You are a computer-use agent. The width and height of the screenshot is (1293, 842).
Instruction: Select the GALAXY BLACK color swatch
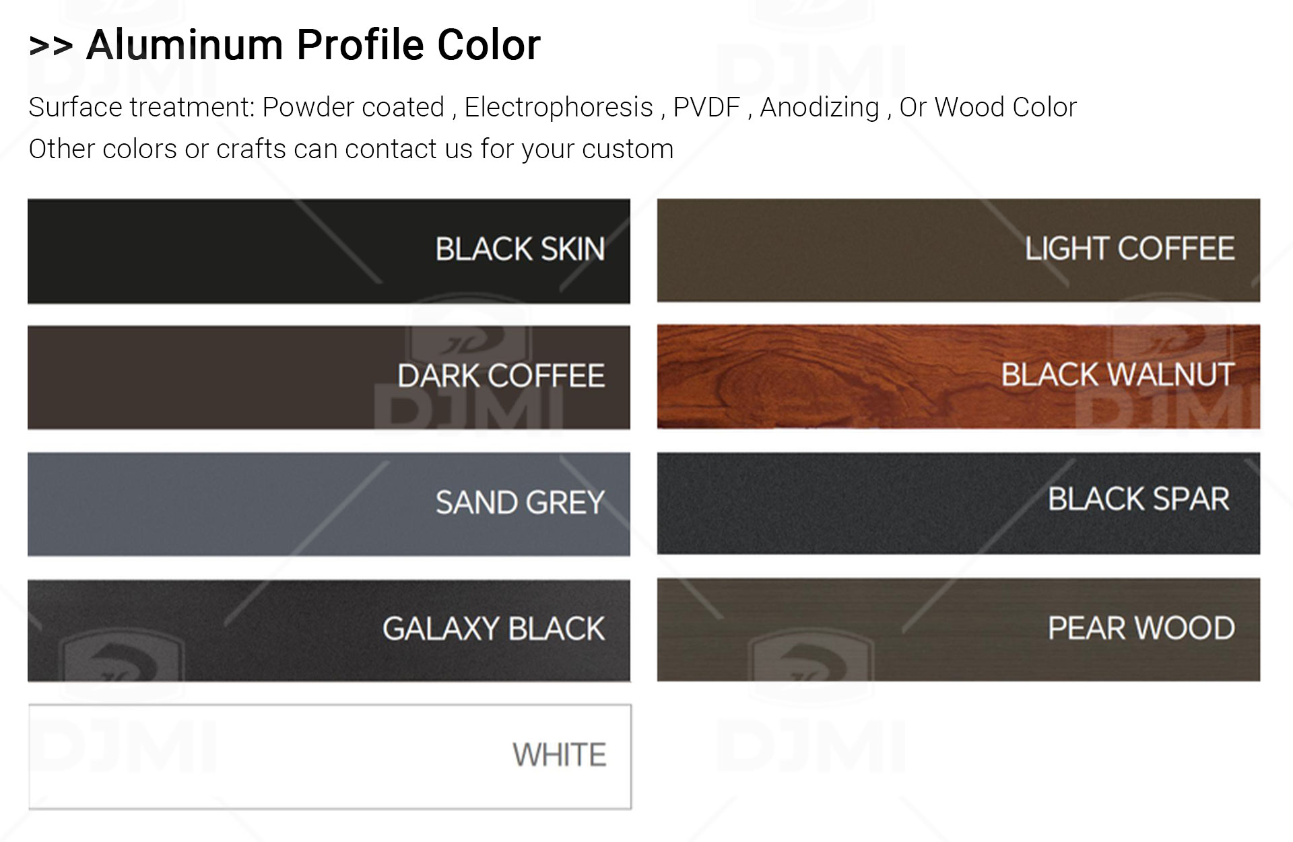[329, 631]
